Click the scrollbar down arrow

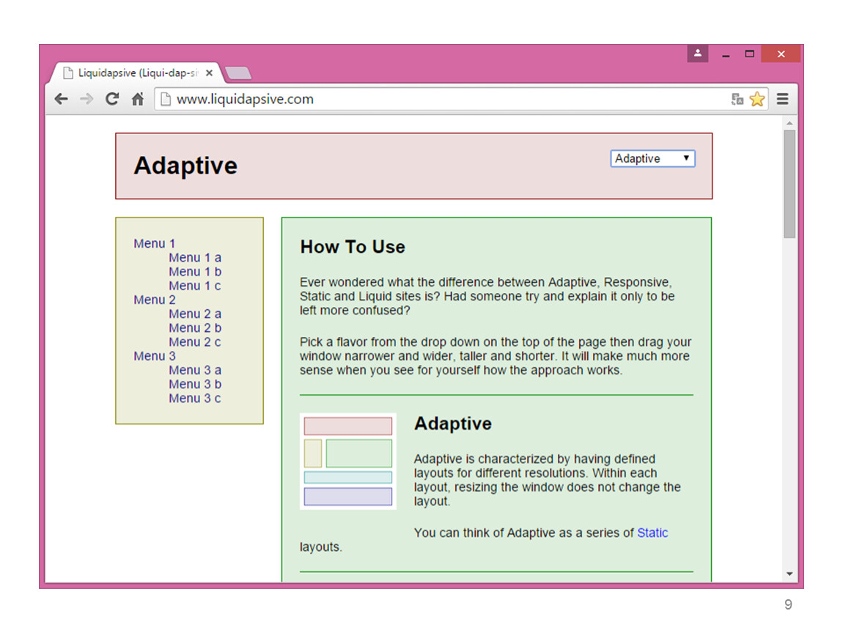(789, 574)
